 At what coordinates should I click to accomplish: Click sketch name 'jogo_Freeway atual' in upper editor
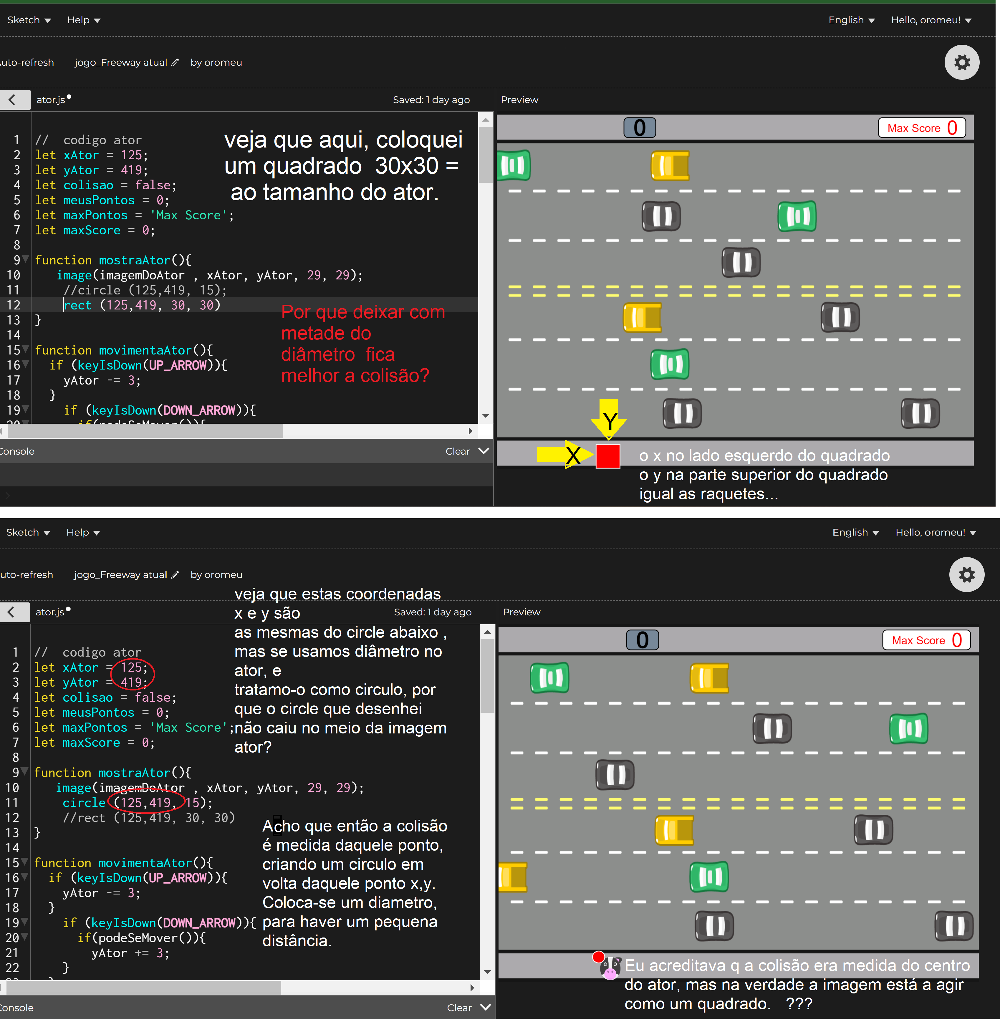coord(121,62)
